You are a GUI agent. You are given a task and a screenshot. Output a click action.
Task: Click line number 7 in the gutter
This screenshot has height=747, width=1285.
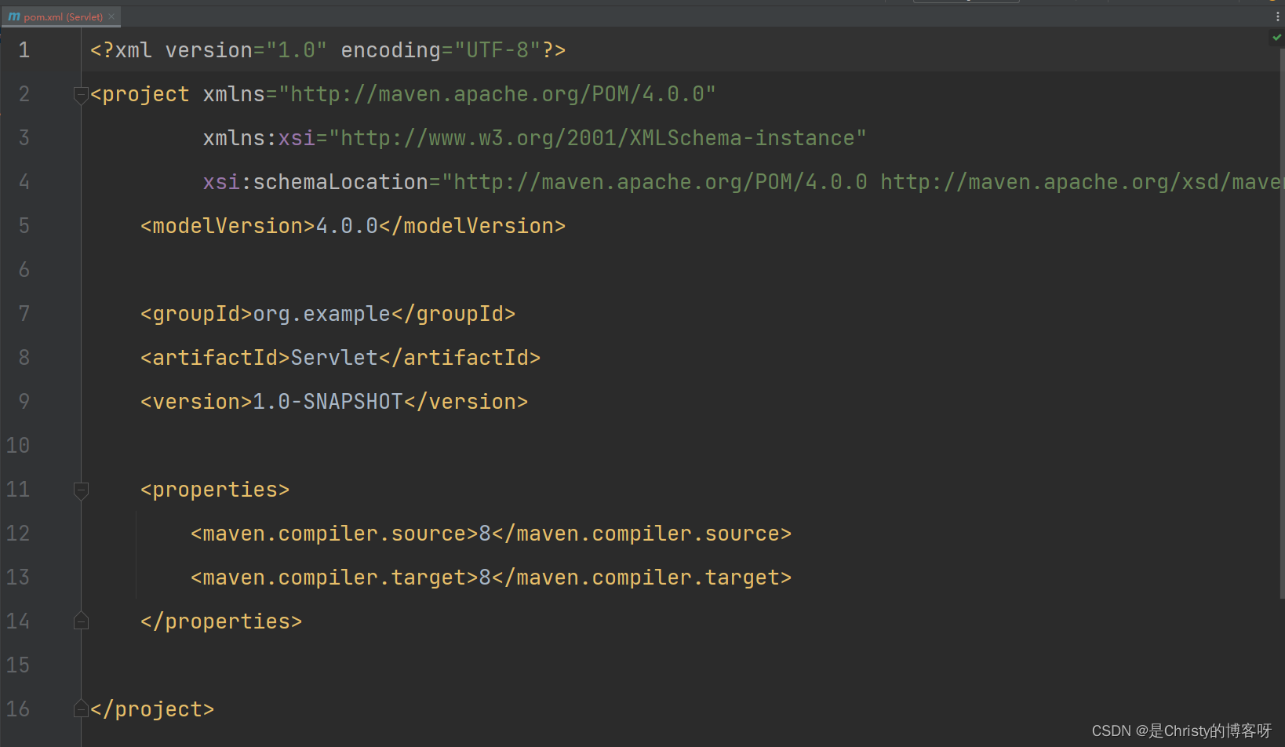point(24,313)
